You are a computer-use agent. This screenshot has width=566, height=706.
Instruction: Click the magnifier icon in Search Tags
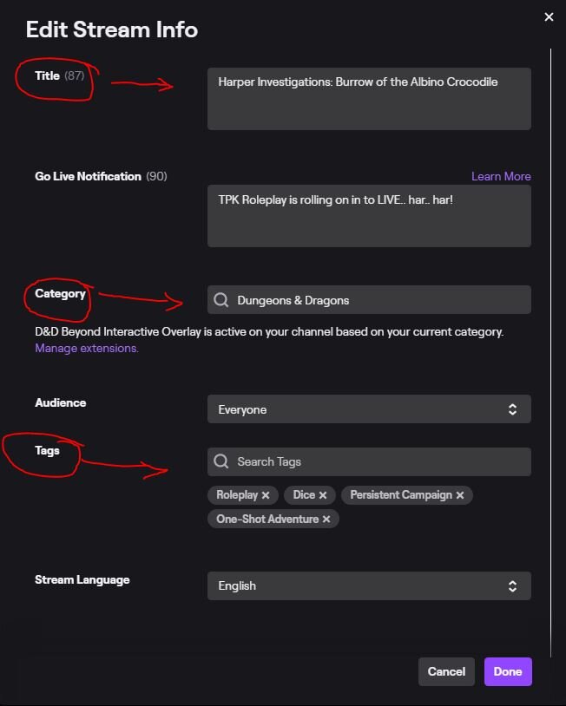[220, 461]
